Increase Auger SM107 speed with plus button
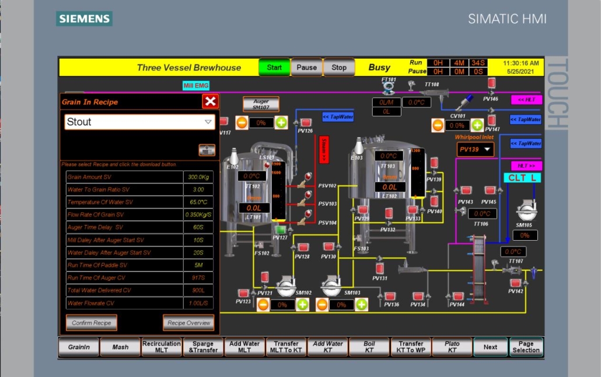Image resolution: width=601 pixels, height=377 pixels. tap(281, 123)
